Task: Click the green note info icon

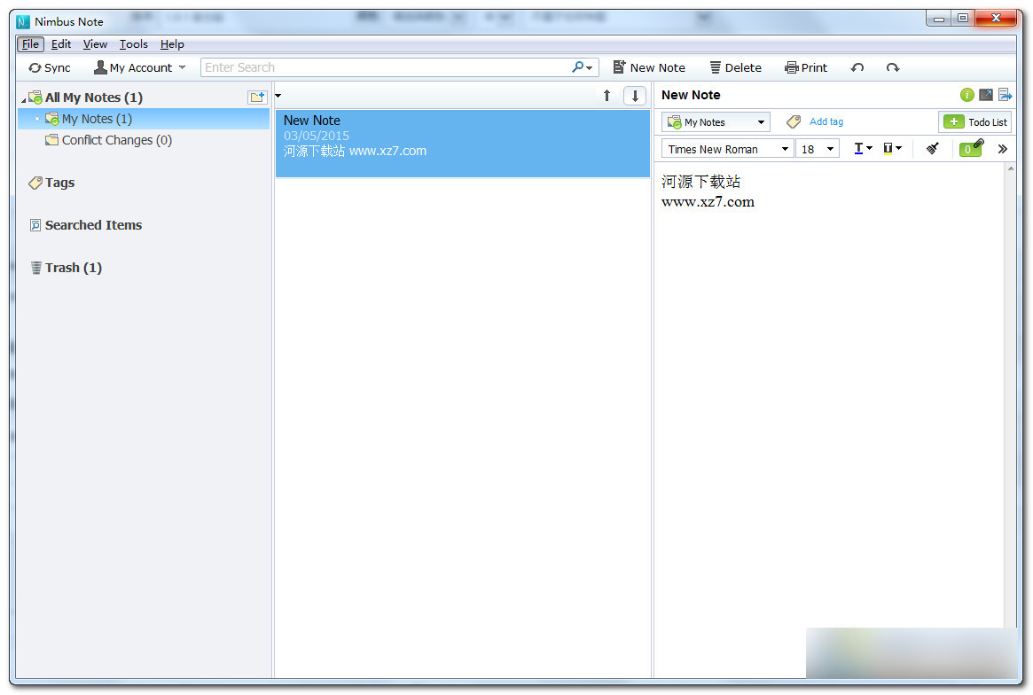Action: click(x=966, y=95)
